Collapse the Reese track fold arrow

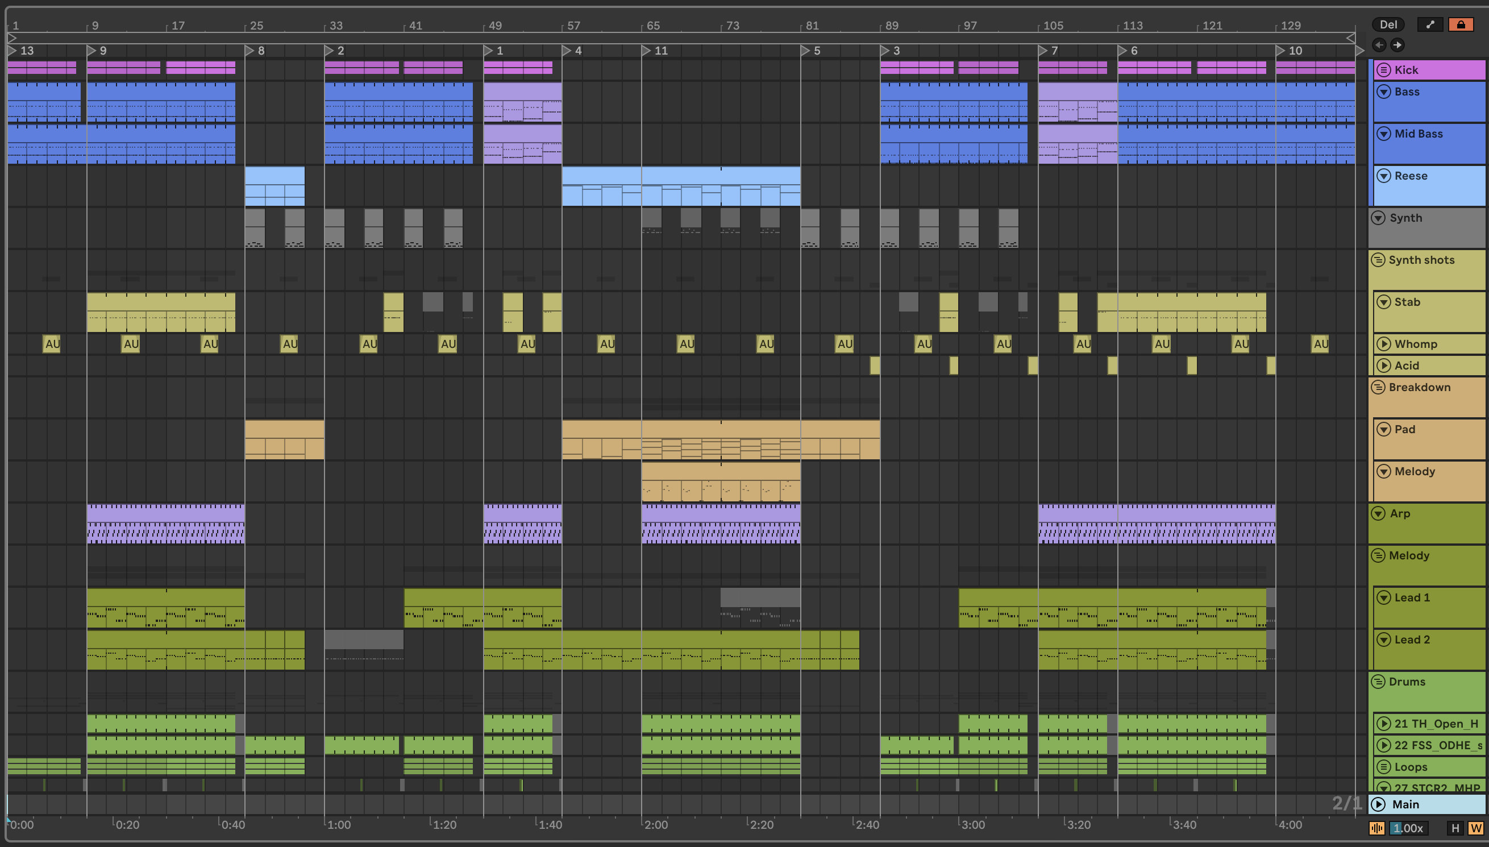point(1384,176)
